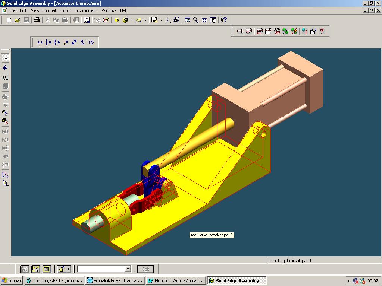This screenshot has height=286, width=382.
Task: Click the Pan hand icon
Action: tap(213, 20)
